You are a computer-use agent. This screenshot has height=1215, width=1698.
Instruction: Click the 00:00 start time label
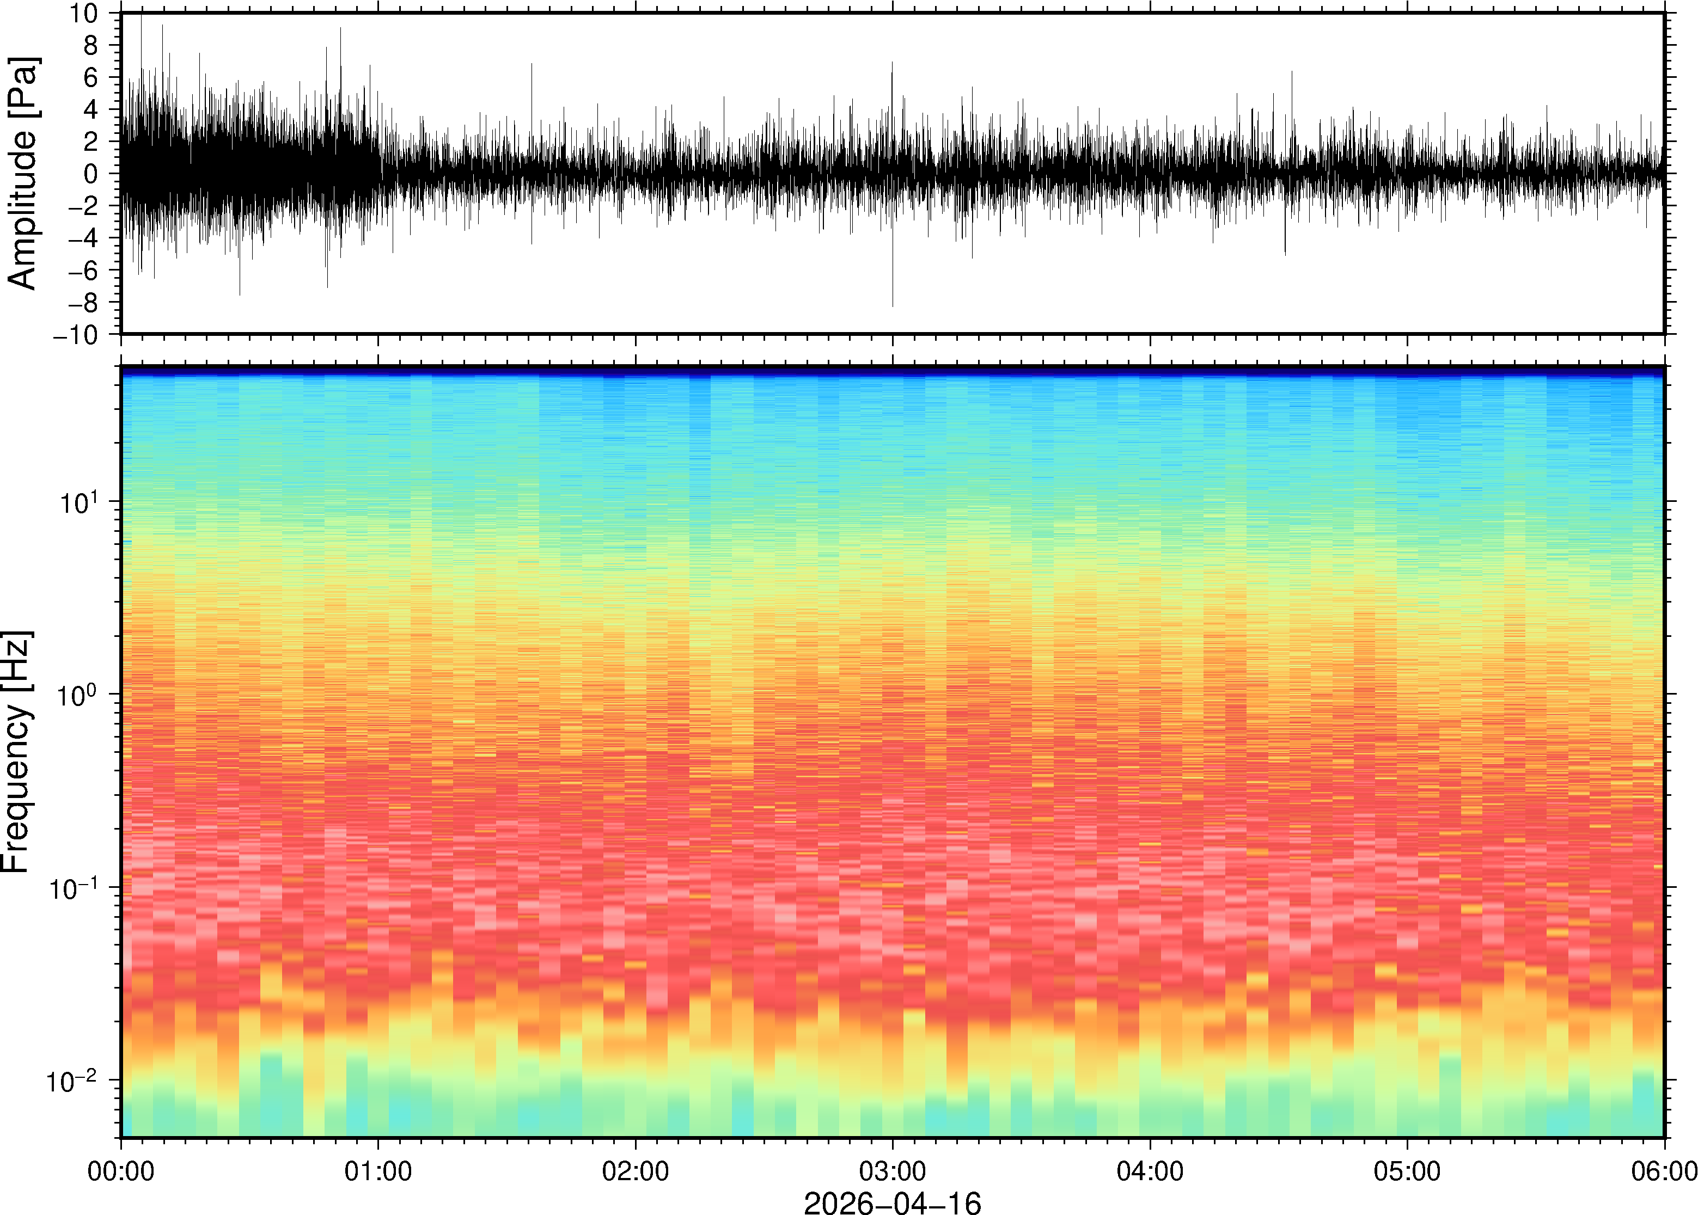[121, 1171]
